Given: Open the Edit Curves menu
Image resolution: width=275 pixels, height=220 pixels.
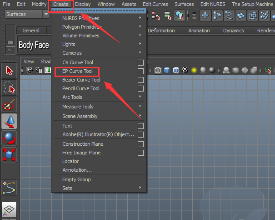Looking at the screenshot, I should coord(155,4).
